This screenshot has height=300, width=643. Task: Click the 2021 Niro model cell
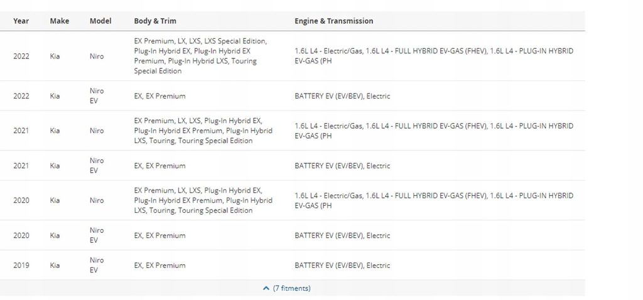(97, 131)
